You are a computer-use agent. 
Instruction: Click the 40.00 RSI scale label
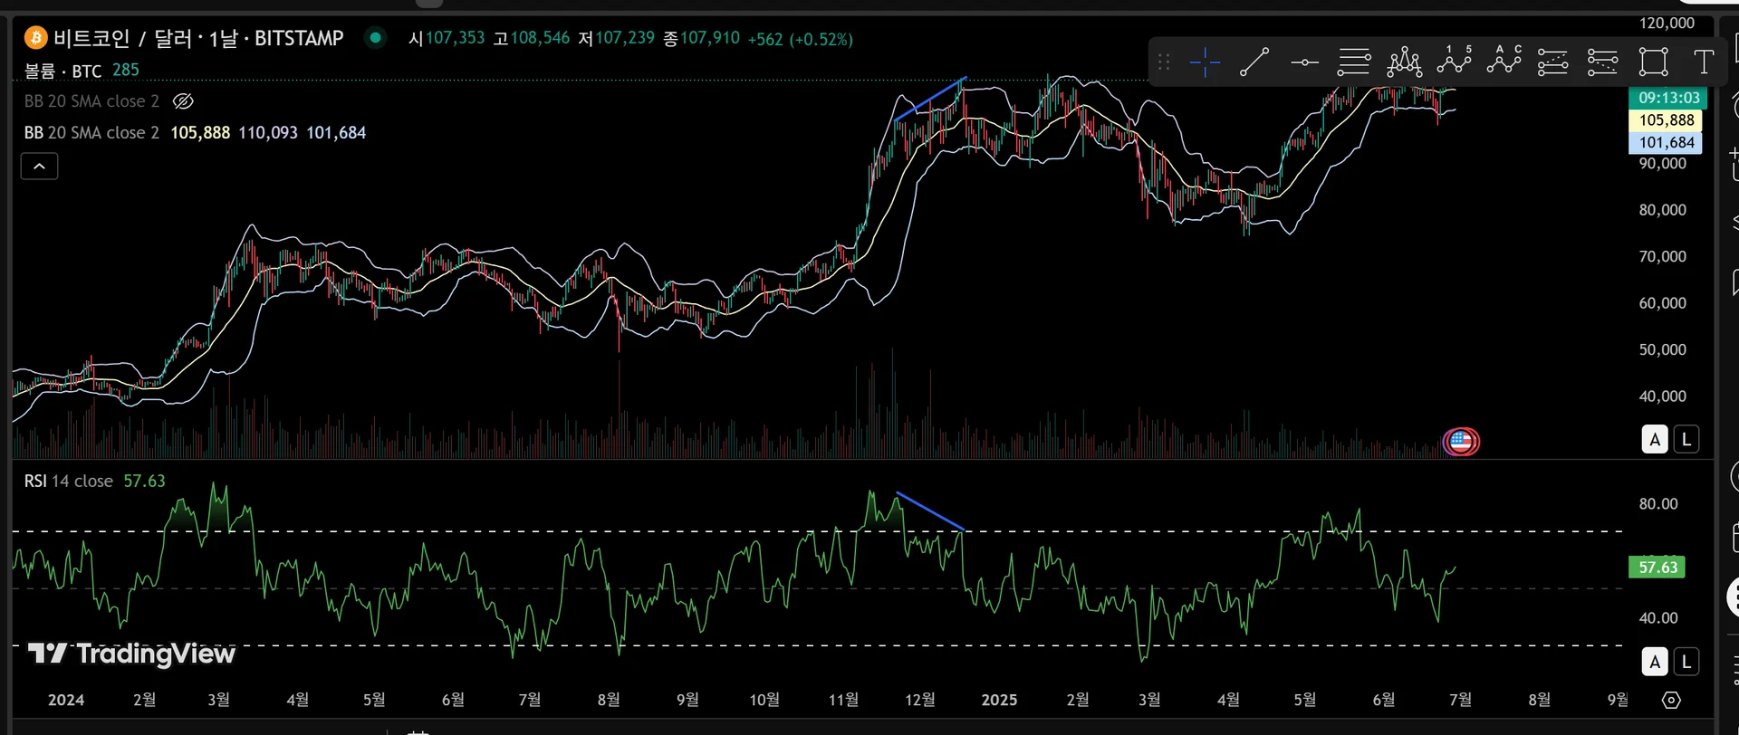[x=1658, y=618]
